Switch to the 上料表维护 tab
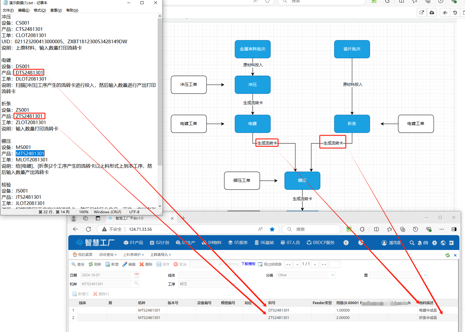 (132, 255)
